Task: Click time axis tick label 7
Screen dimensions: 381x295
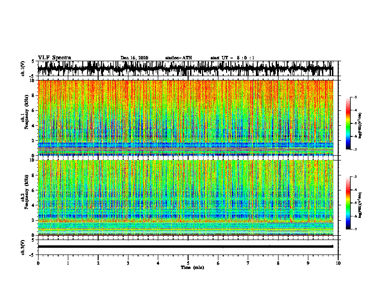Action: pos(248,263)
